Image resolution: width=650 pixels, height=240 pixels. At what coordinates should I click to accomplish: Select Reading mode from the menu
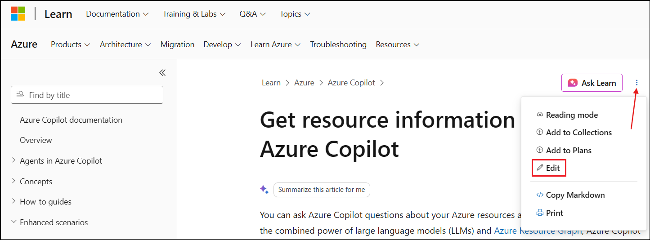(x=567, y=115)
